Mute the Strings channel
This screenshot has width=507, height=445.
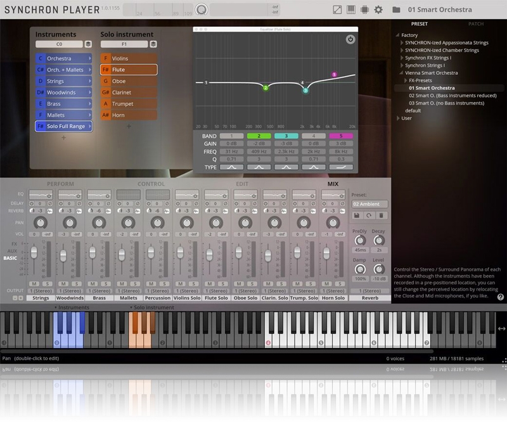pyautogui.click(x=34, y=283)
